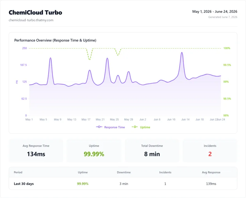Click the Performance Overview chart heading
The image size is (246, 198).
coord(55,40)
